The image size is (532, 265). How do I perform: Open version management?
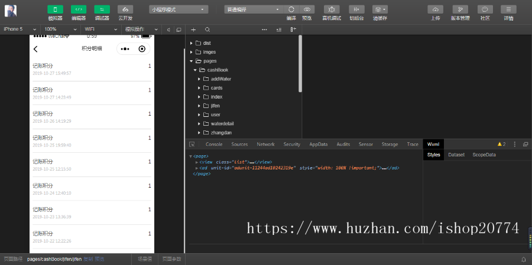coord(460,9)
